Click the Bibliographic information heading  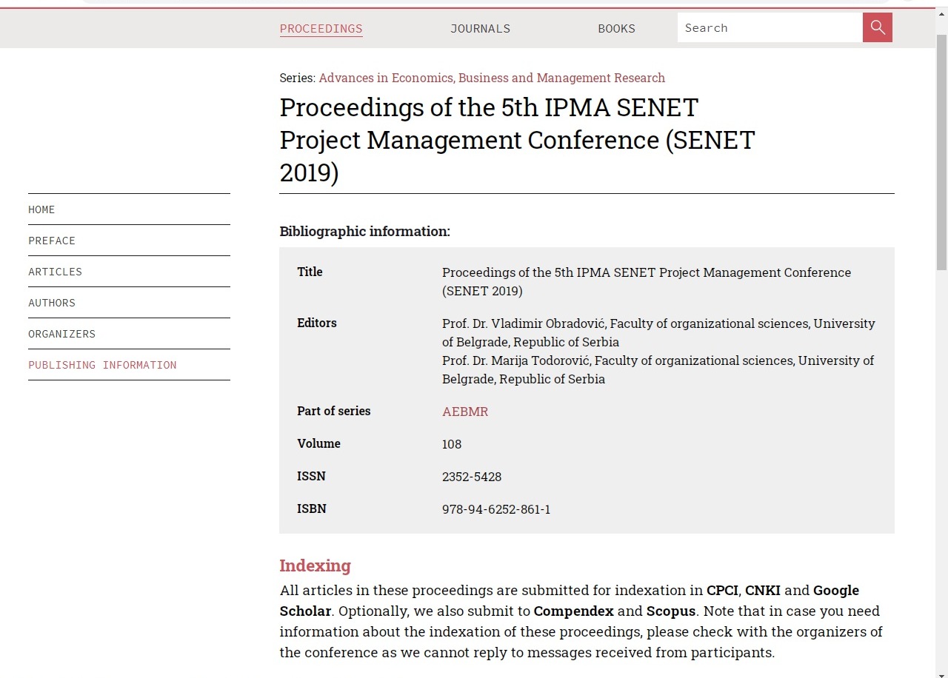[364, 232]
